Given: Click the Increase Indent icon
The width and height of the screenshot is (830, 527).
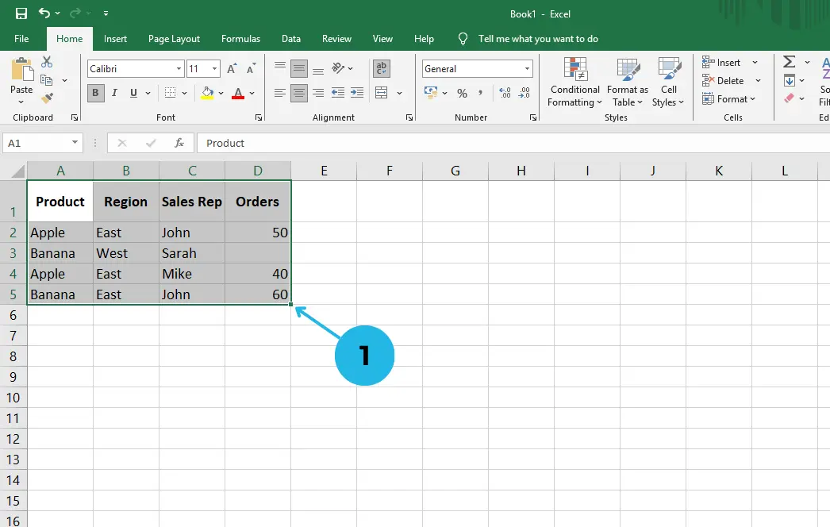Looking at the screenshot, I should [x=357, y=93].
